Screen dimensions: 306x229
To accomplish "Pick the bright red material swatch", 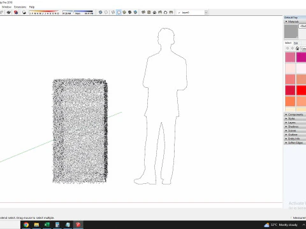I will click(x=302, y=90).
